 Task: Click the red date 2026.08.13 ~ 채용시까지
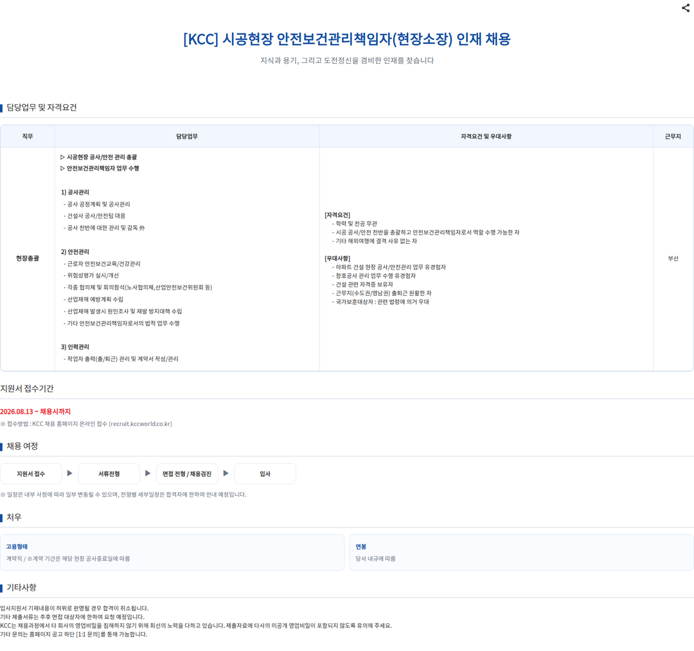pos(35,412)
